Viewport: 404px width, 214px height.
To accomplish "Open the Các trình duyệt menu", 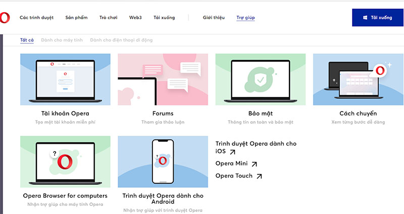I will [x=36, y=18].
